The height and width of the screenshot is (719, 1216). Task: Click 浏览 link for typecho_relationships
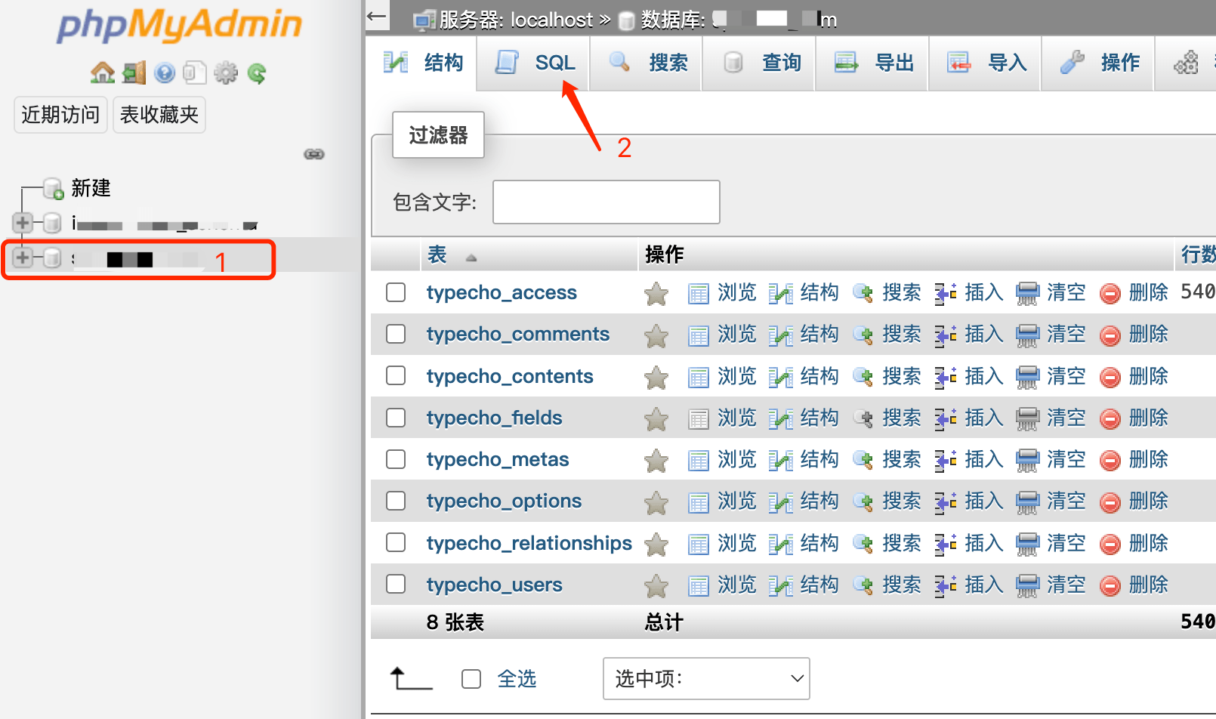[x=737, y=543]
